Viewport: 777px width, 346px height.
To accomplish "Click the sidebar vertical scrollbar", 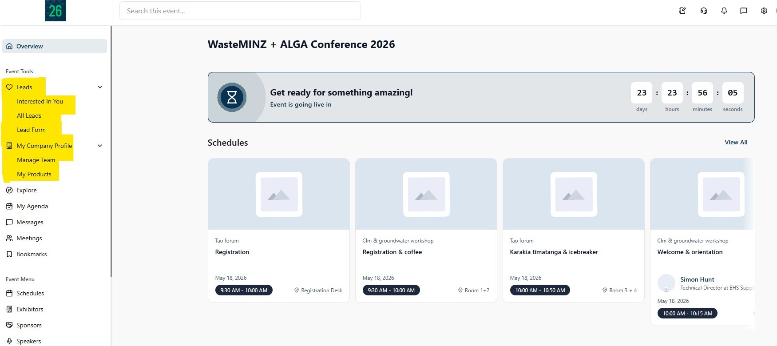I will [111, 151].
